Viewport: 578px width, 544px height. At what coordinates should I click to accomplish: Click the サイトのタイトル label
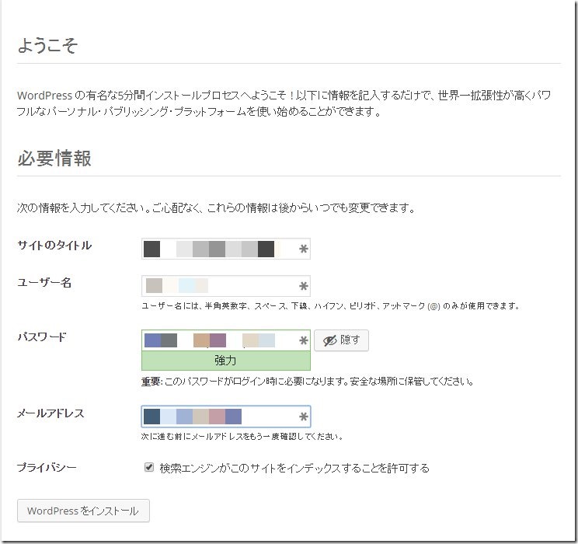point(54,246)
